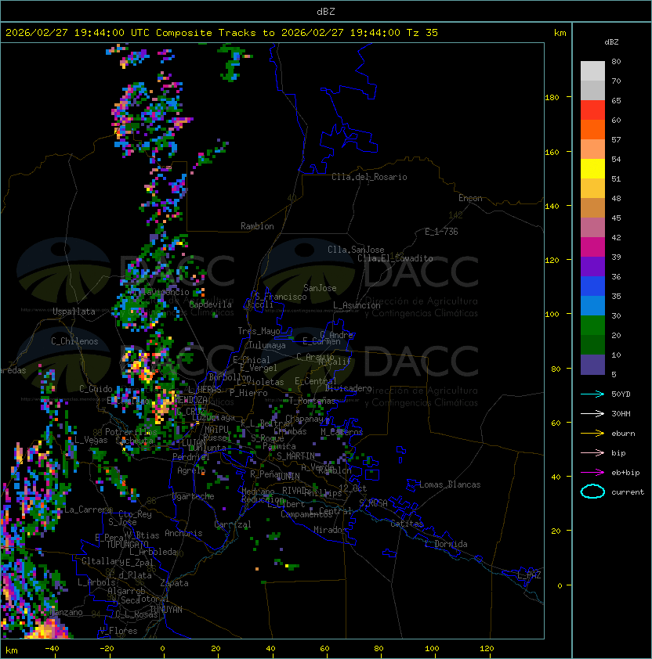This screenshot has height=659, width=652.
Task: Click the Agrelo label on map
Action: 191,470
